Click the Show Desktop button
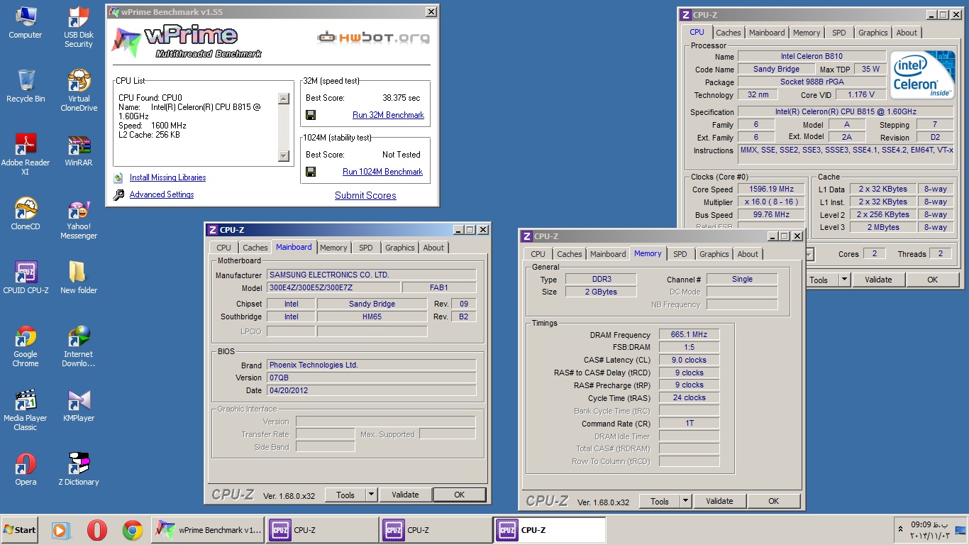The image size is (969, 545). click(960, 530)
